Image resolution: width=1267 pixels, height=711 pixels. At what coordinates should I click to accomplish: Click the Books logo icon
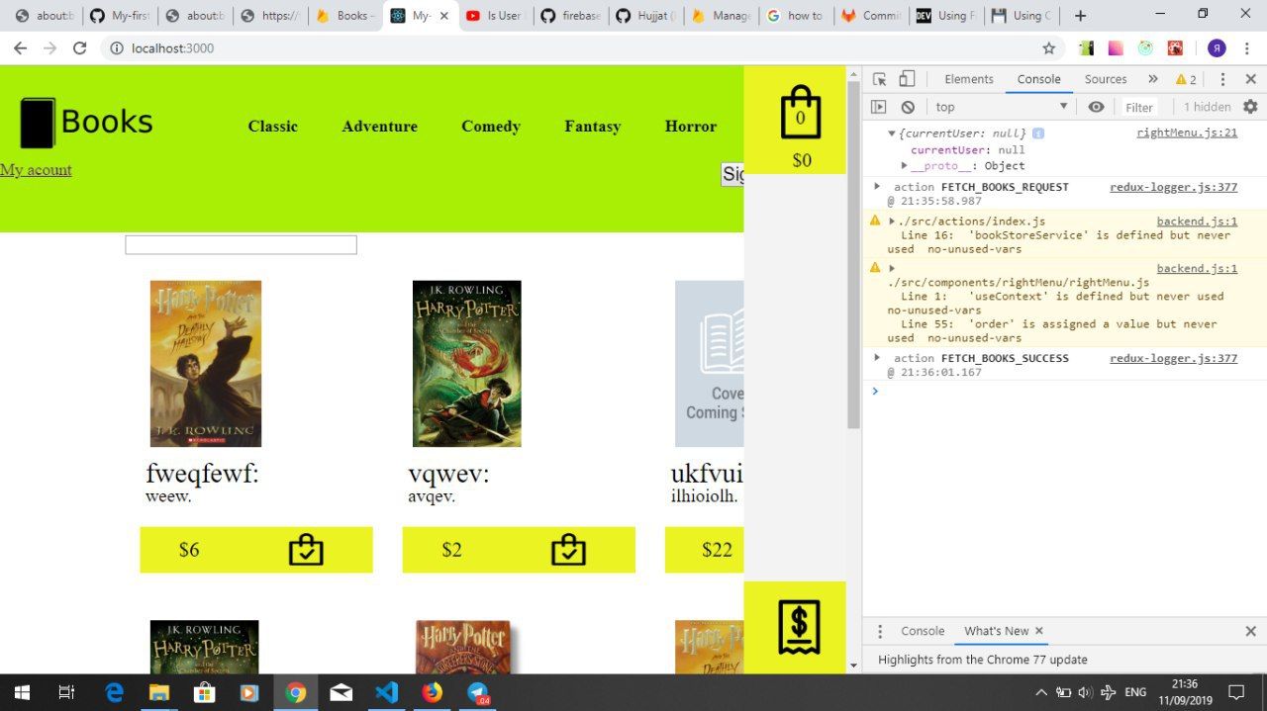click(x=38, y=124)
